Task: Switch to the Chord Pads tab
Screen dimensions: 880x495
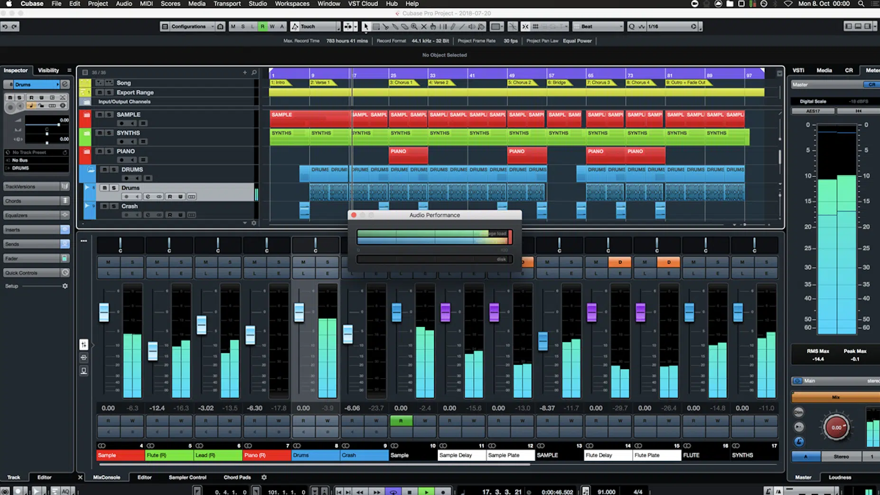Action: coord(237,477)
